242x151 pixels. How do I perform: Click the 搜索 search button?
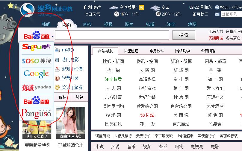(184, 35)
